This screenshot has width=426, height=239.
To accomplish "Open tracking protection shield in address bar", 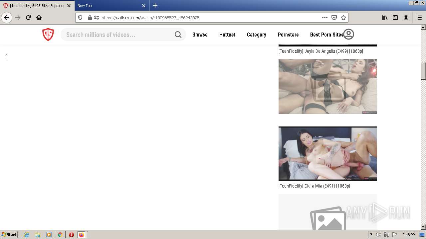I will 80,18.
